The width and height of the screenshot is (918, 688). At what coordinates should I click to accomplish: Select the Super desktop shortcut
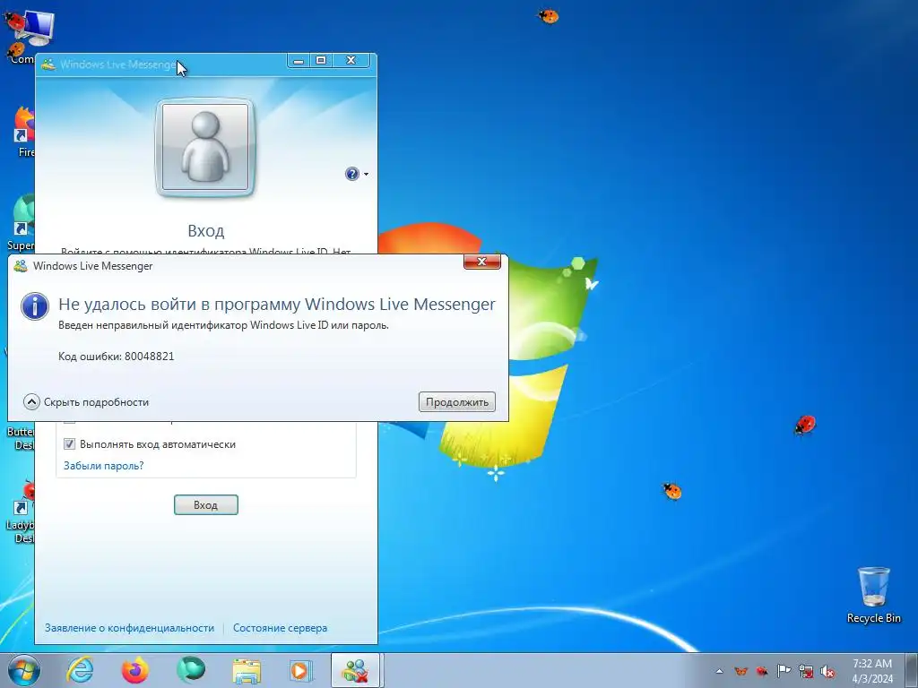(x=22, y=223)
